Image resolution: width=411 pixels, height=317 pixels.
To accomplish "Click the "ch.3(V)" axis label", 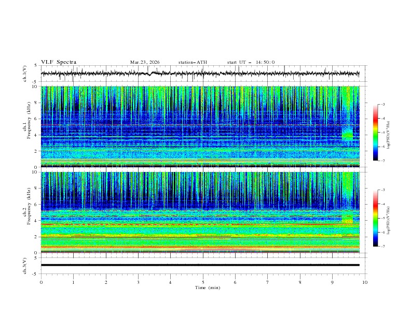I will [25, 266].
